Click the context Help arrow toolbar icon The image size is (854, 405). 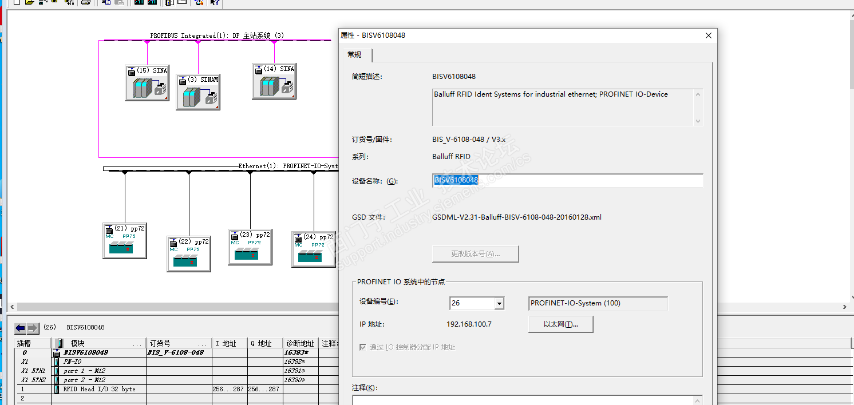(215, 3)
